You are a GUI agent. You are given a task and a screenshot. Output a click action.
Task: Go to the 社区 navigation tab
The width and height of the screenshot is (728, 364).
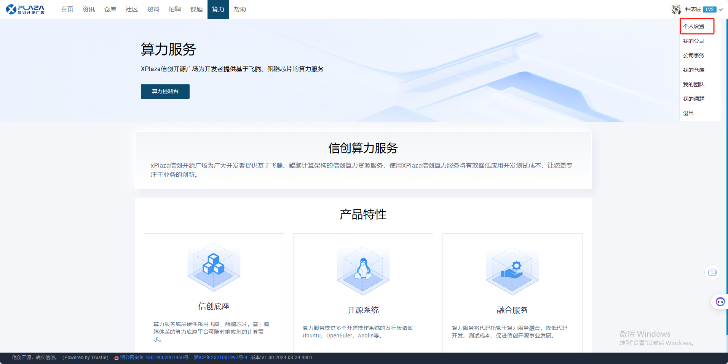[x=132, y=9]
